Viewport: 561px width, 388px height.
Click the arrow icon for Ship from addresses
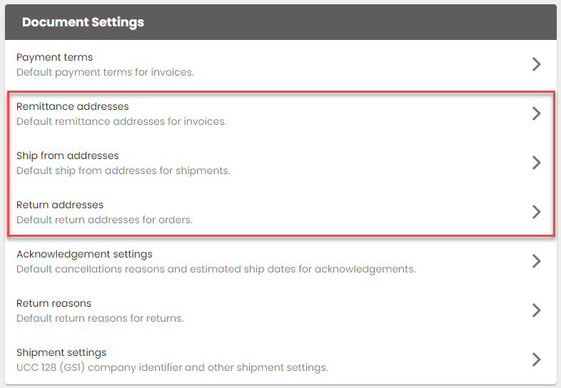[x=537, y=163]
